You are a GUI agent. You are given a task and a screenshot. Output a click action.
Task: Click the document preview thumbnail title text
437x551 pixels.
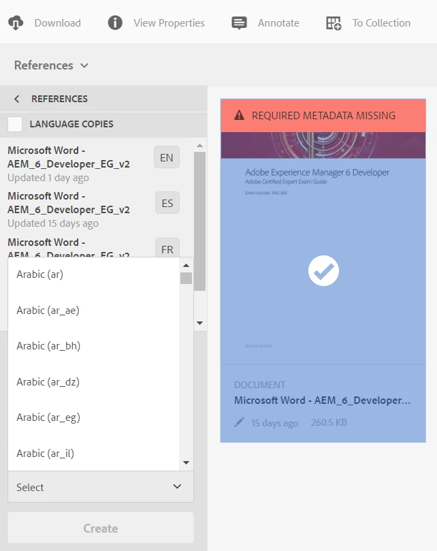pyautogui.click(x=317, y=172)
